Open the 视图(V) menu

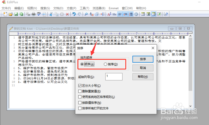click(32, 8)
